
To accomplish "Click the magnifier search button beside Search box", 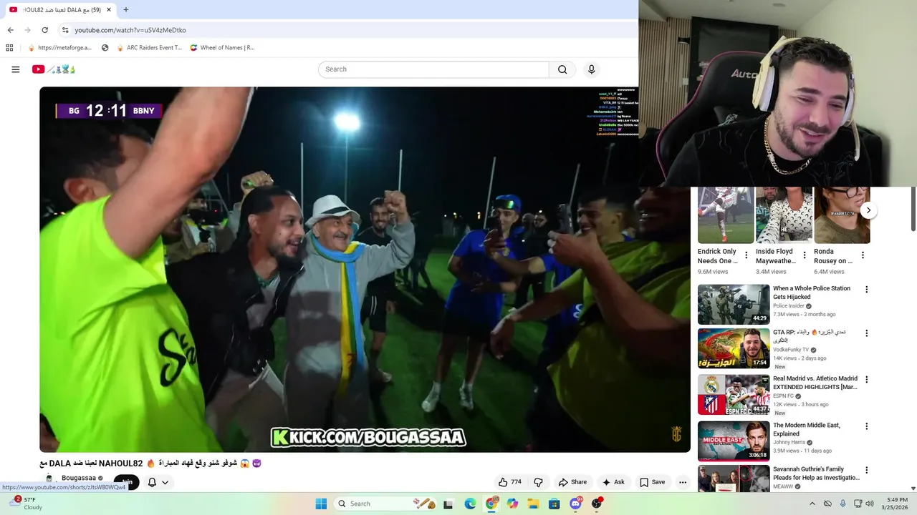I will (562, 69).
